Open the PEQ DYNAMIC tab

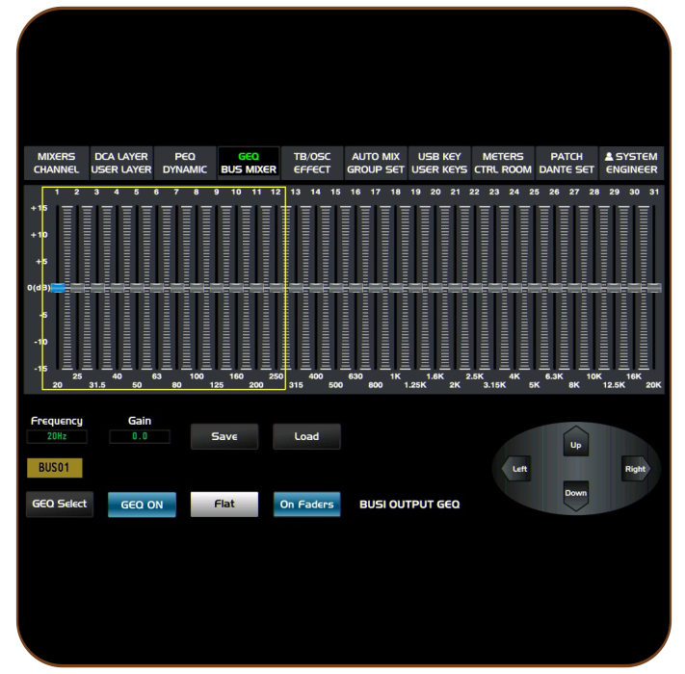[185, 164]
